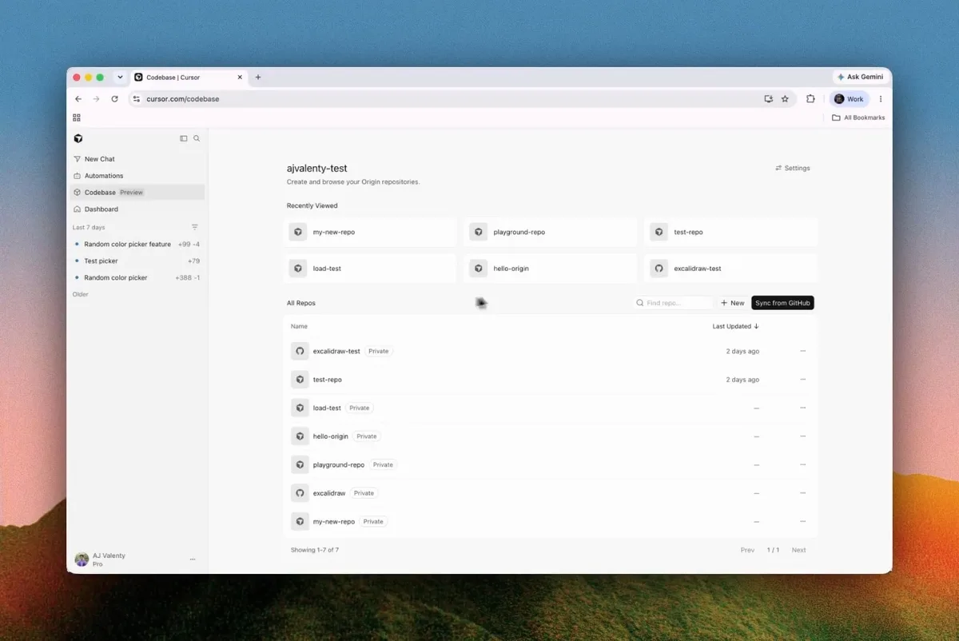This screenshot has height=641, width=959.
Task: Click GitHub icon of excalidraw-test row
Action: click(300, 351)
